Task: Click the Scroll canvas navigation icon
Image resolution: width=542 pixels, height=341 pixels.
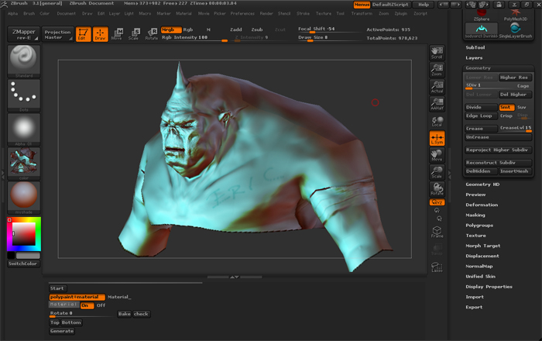Action: (x=437, y=53)
